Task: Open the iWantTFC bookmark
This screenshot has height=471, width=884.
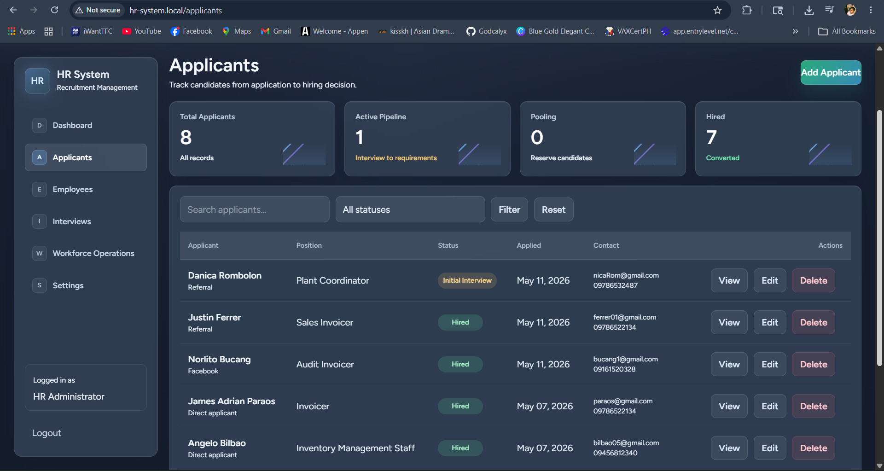Action: [x=92, y=31]
